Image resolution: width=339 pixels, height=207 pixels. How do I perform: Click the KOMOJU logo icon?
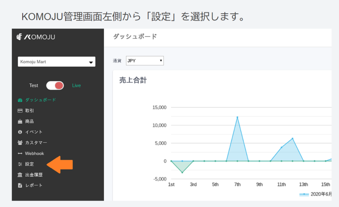coord(19,37)
